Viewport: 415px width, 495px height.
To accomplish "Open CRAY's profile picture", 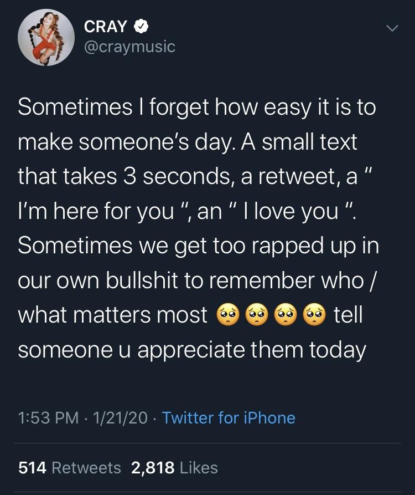I will (46, 38).
